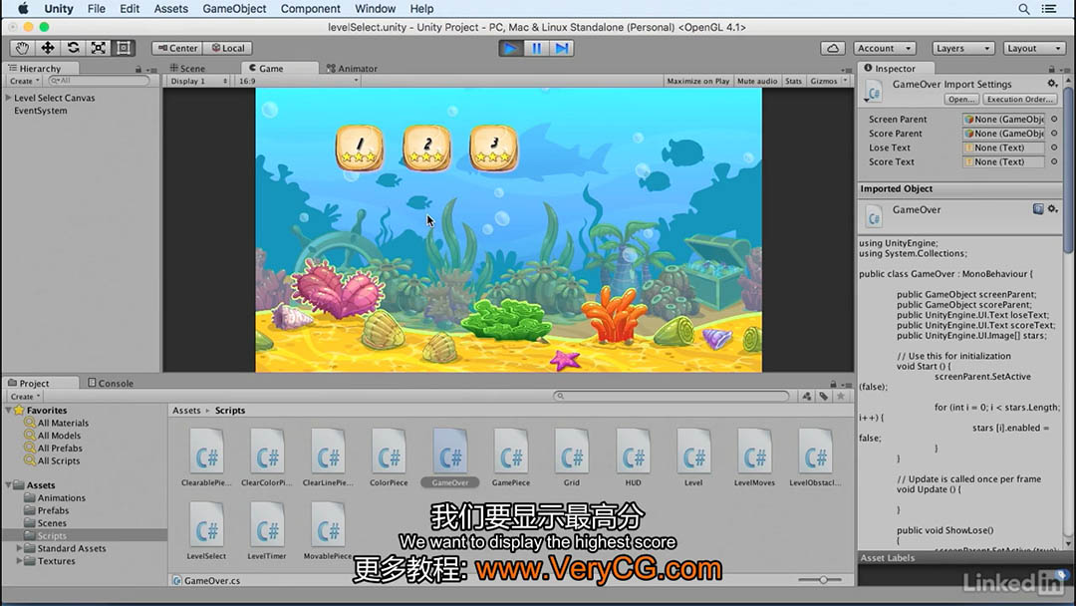Select the LevelObstacles script file
The height and width of the screenshot is (606, 1076).
815,457
